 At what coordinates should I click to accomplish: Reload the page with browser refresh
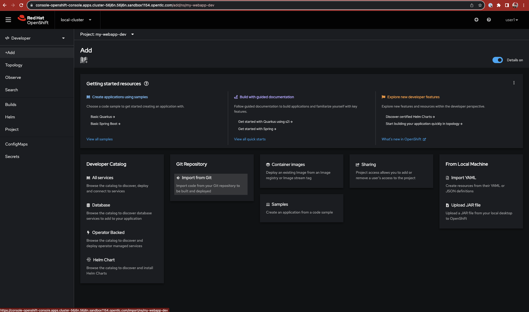click(21, 5)
